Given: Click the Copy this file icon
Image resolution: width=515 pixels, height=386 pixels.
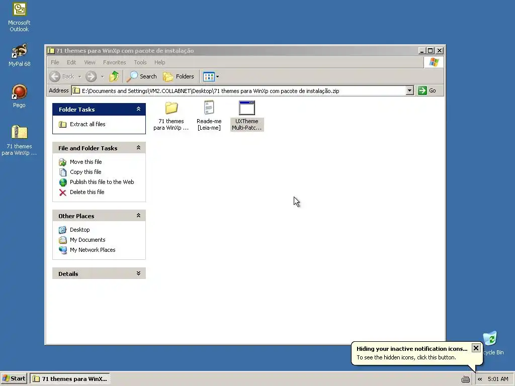Looking at the screenshot, I should [x=62, y=172].
